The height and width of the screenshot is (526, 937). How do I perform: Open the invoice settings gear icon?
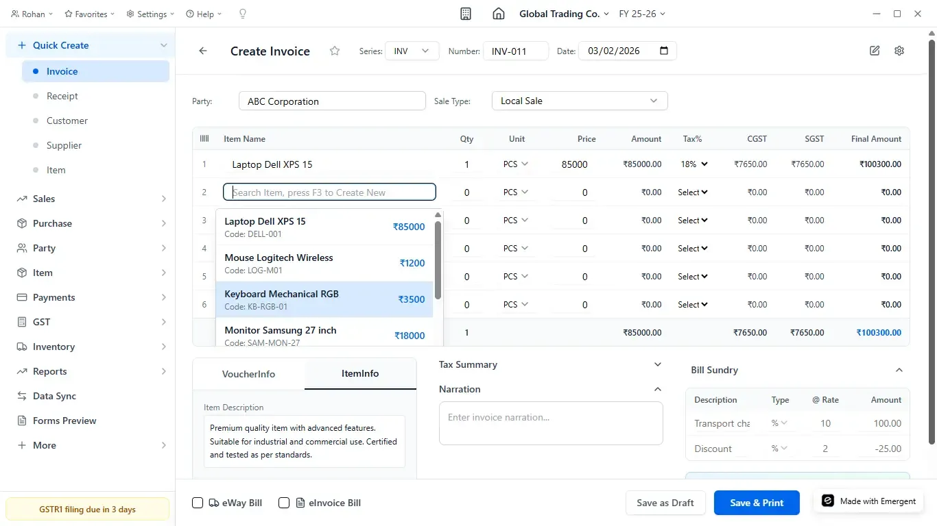click(x=899, y=50)
